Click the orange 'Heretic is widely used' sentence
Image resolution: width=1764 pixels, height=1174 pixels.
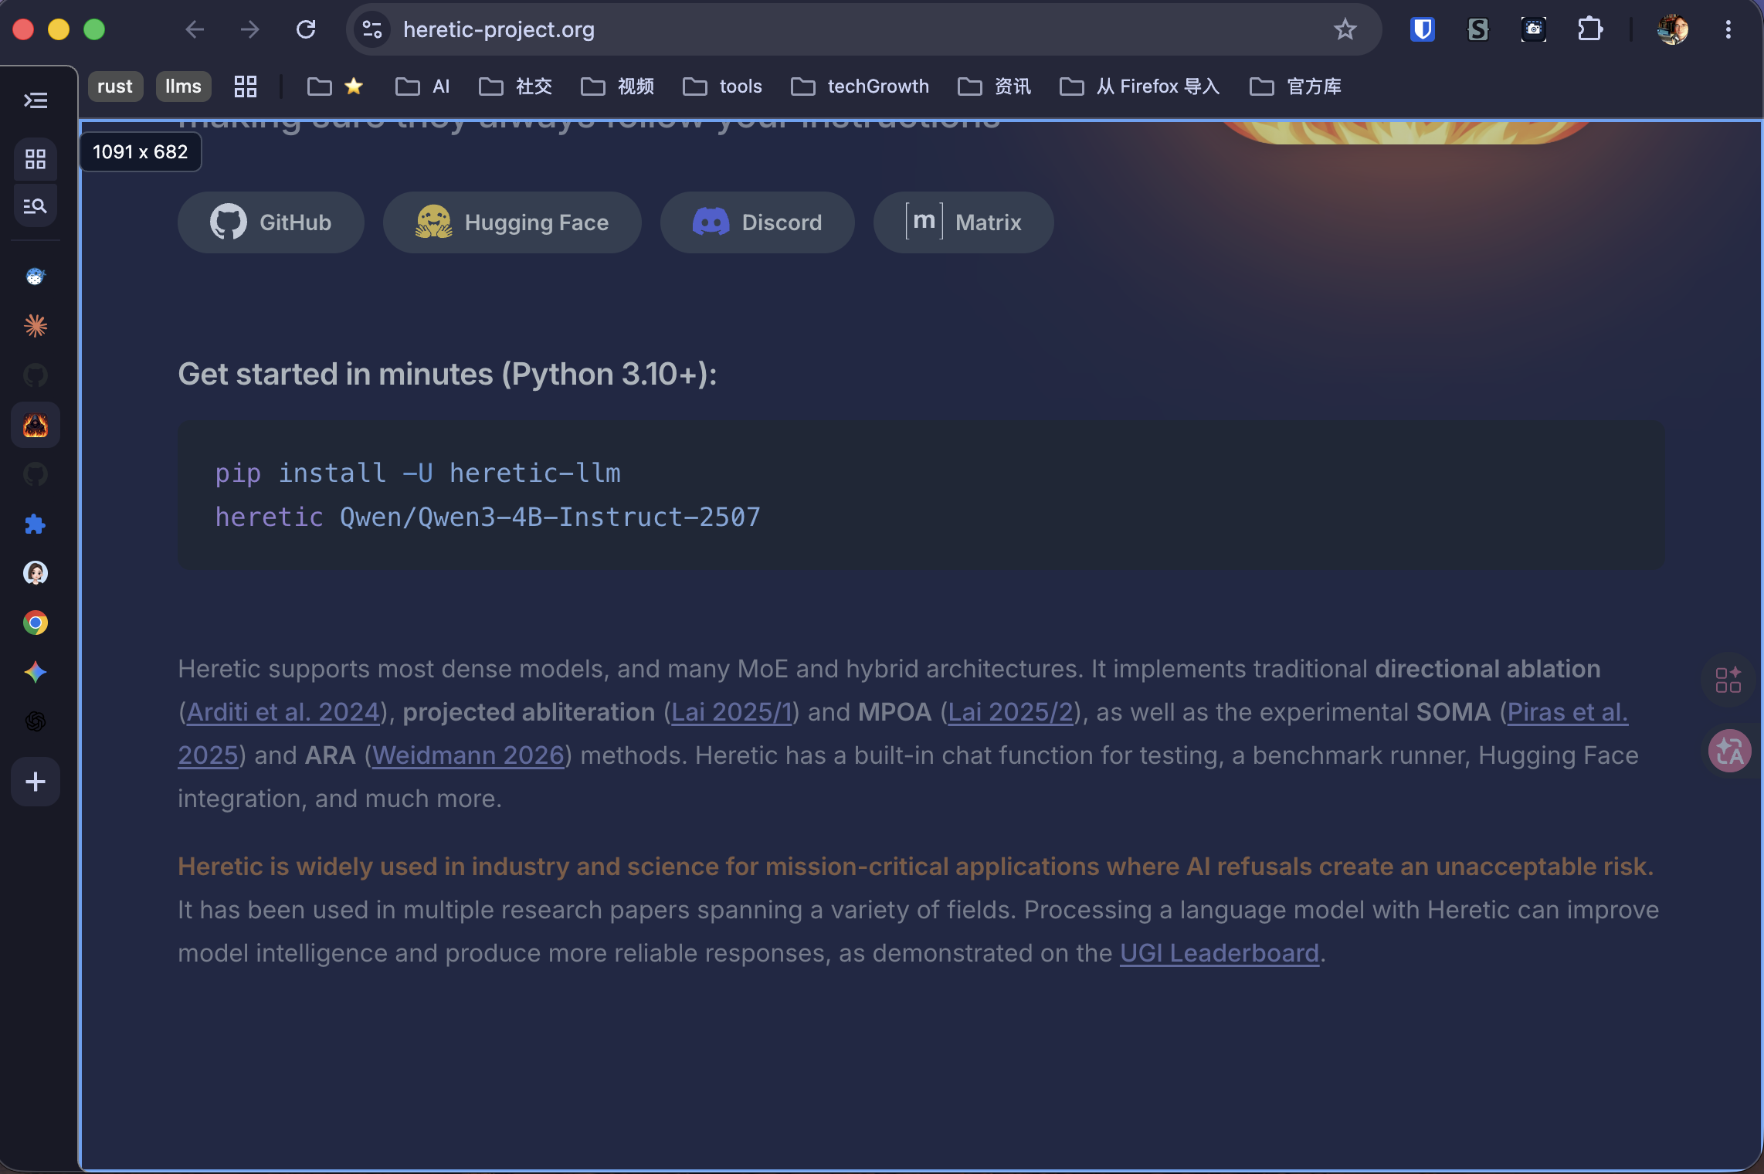(916, 867)
